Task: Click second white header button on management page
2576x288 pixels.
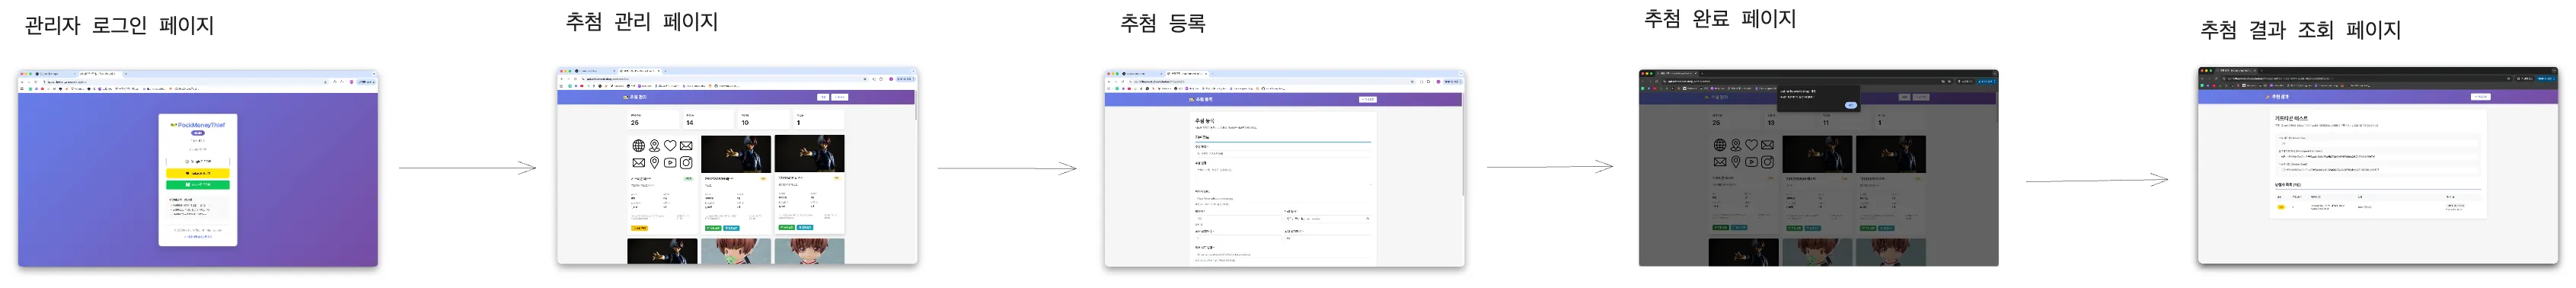Action: [840, 97]
